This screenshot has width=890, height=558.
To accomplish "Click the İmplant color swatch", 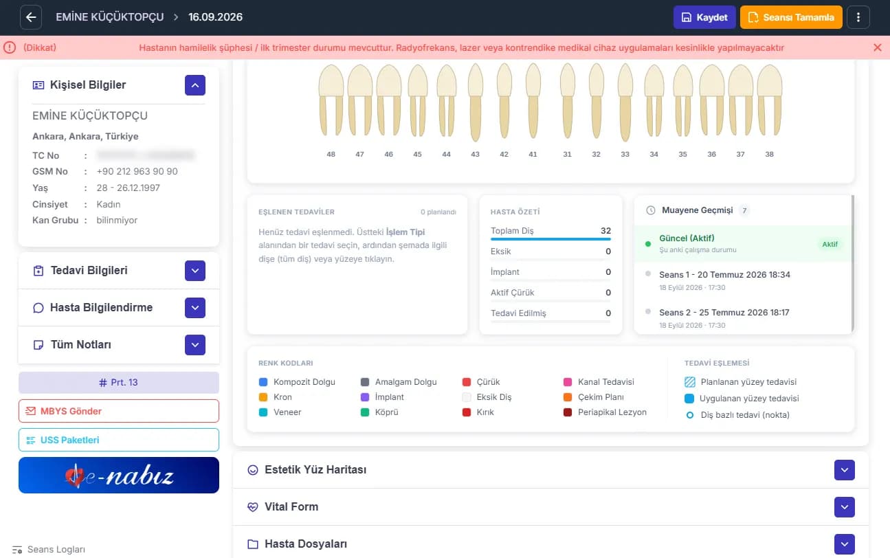I will pos(365,397).
